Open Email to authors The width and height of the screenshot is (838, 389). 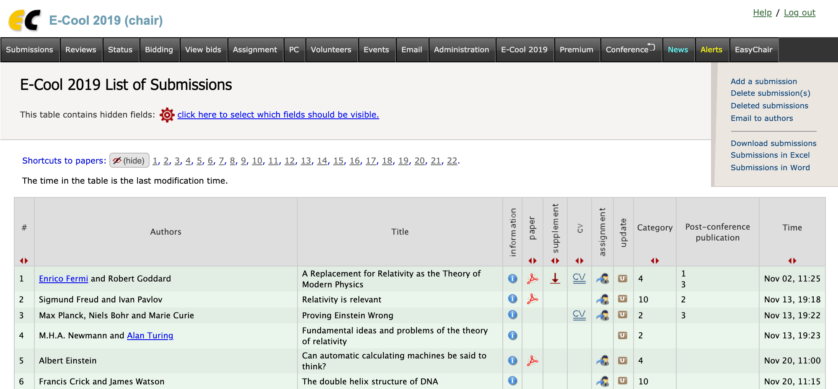click(762, 118)
